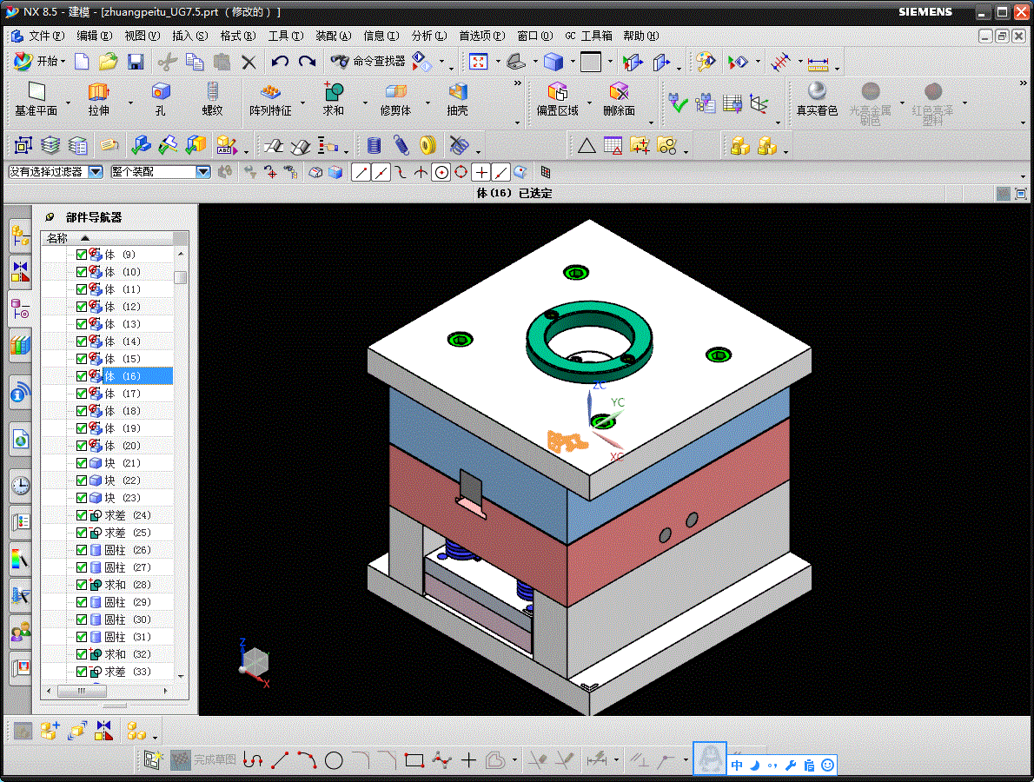Click the navigator vertical scrollbar thumb
The image size is (1034, 782).
click(180, 277)
